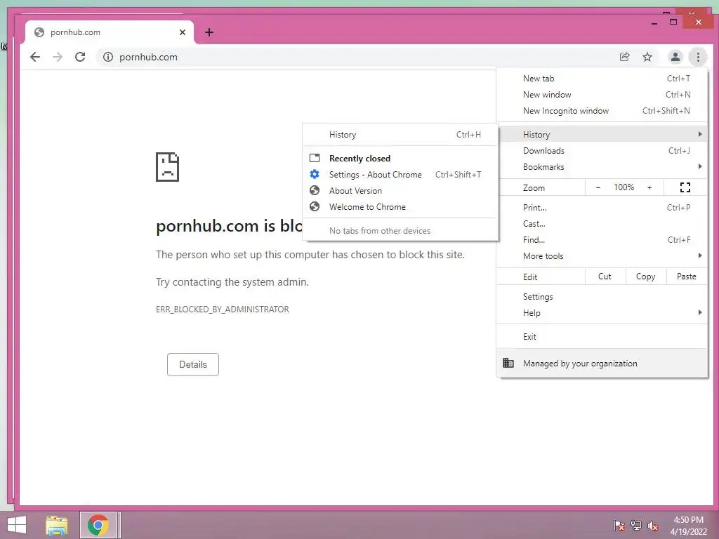
Task: Click the taskbar clock and date
Action: [x=688, y=525]
